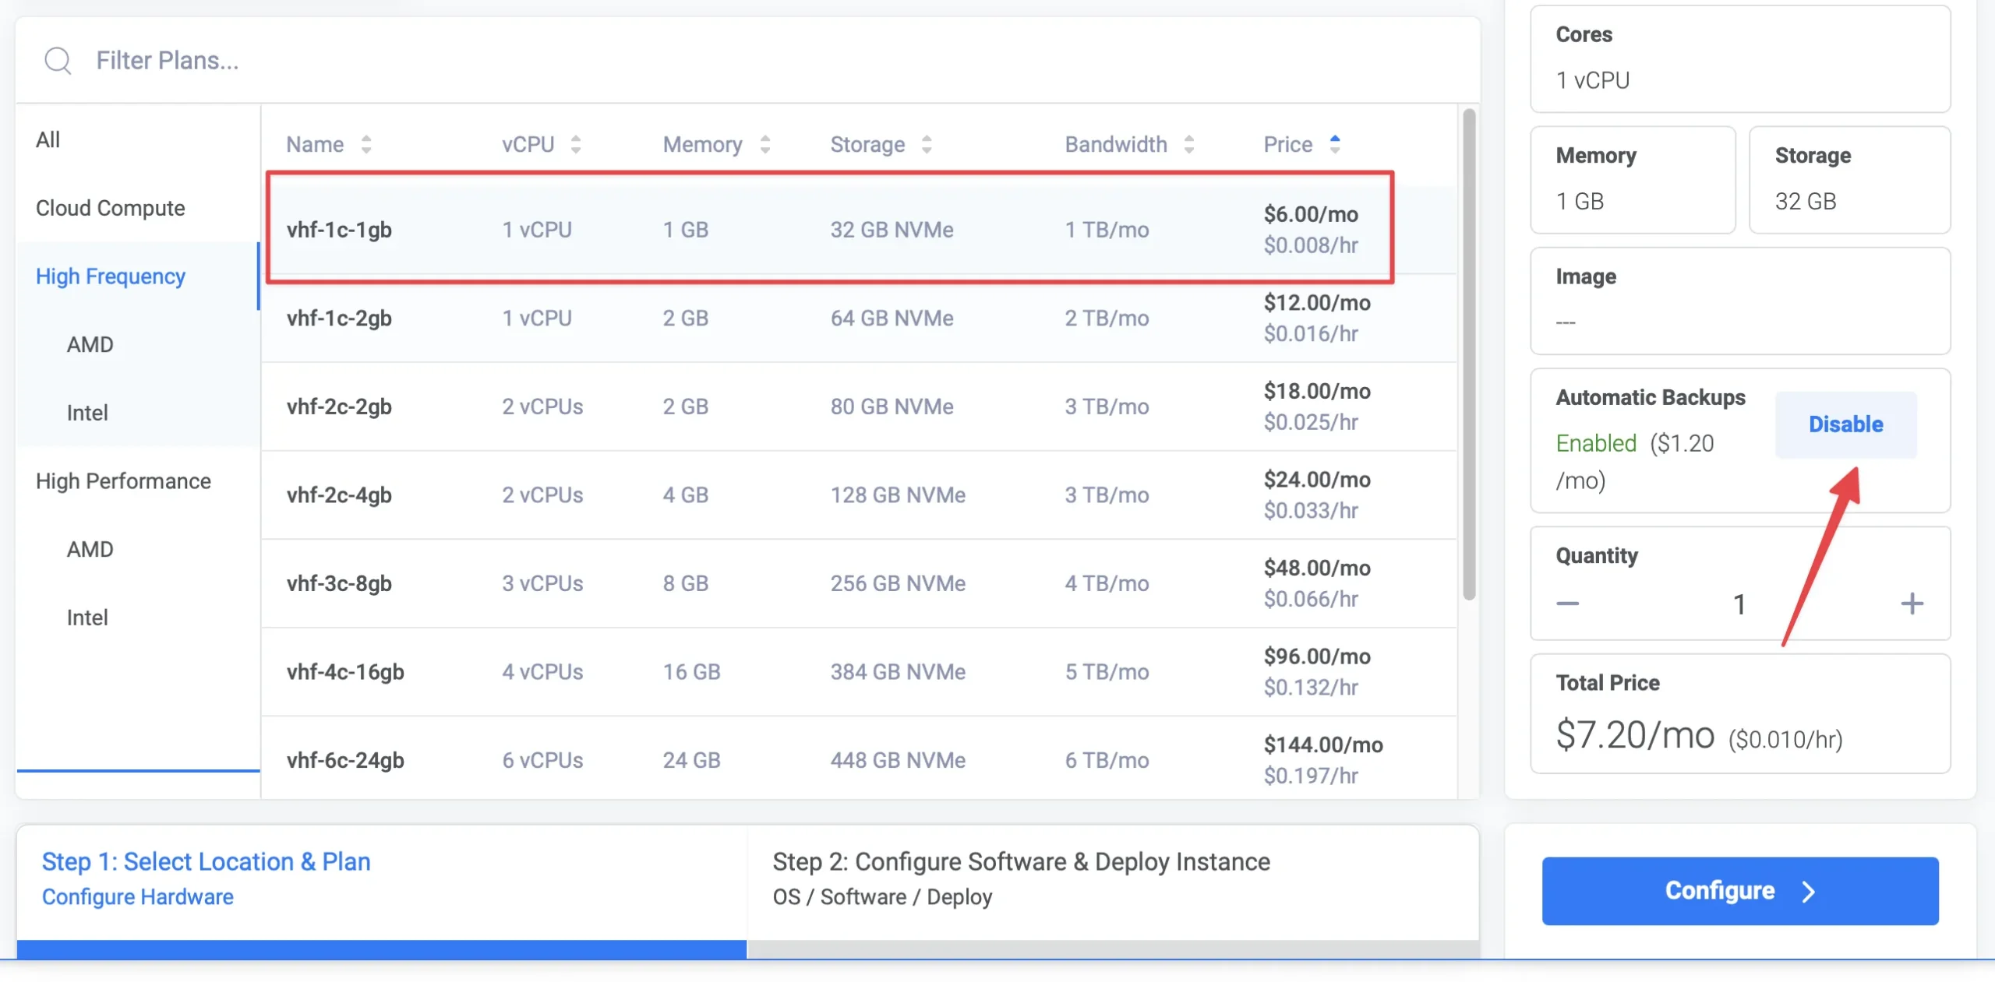Select the vhf-2c-4gb plan
This screenshot has height=982, width=1995.
coord(858,495)
